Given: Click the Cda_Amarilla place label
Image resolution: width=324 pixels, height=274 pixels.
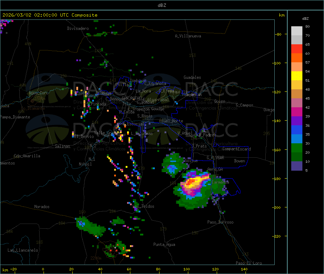Looking at the screenshot, I should pyautogui.click(x=27, y=156).
